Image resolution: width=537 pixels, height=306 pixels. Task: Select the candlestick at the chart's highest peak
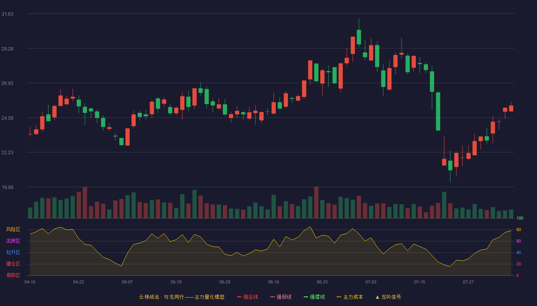(359, 37)
